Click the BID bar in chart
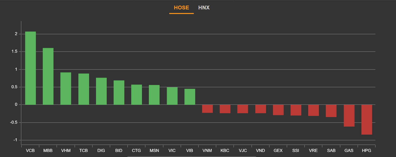 (x=119, y=93)
